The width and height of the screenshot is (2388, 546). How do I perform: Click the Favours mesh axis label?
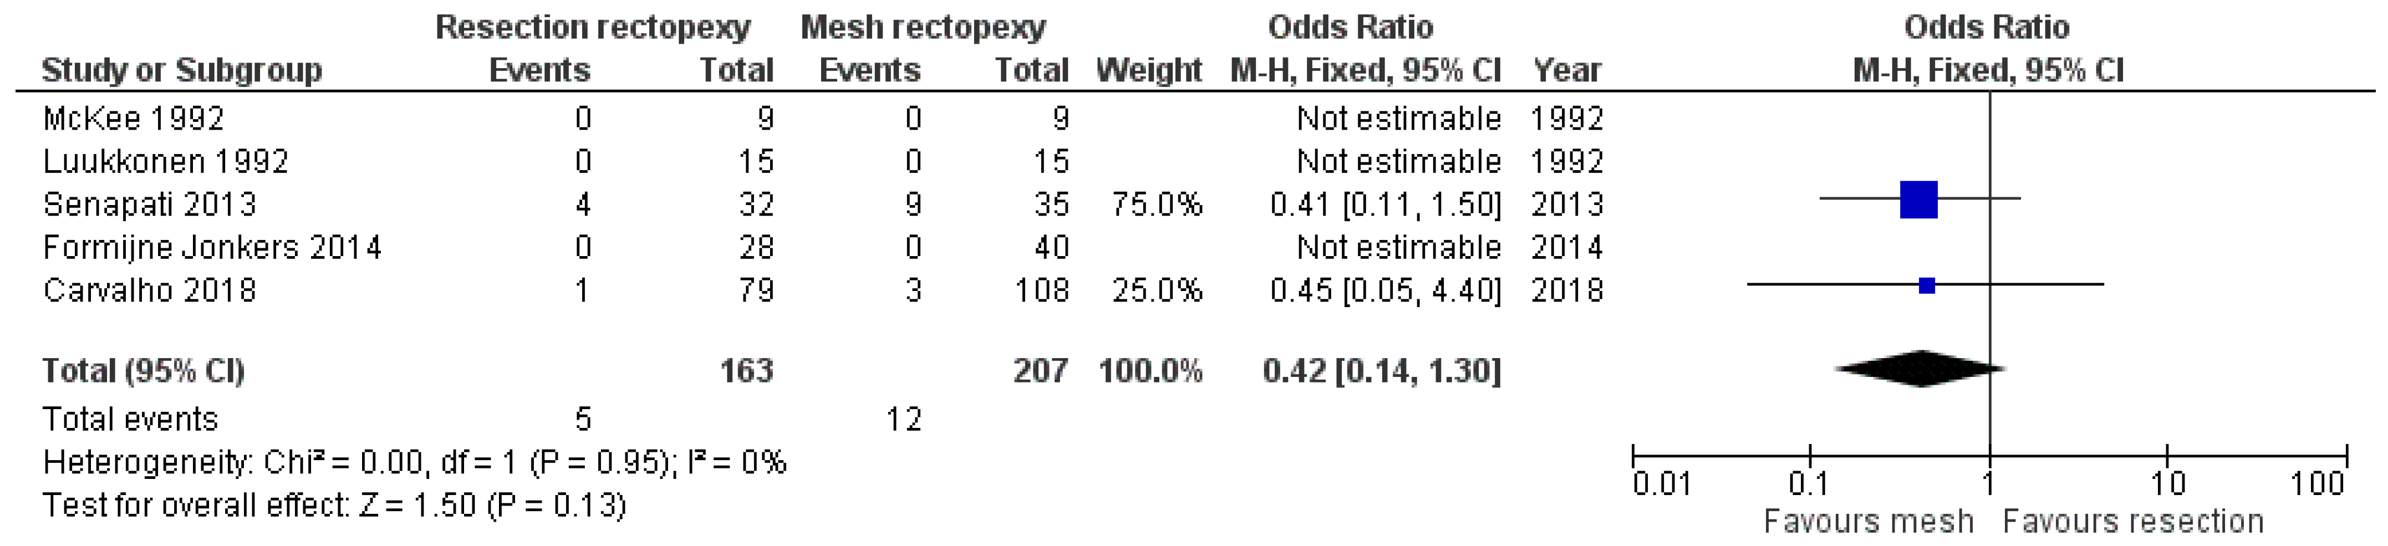pos(1868,521)
